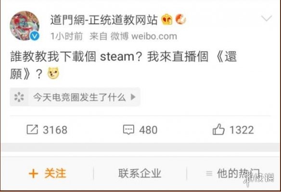Click the 1322 likes count
This screenshot has width=281, height=192.
(x=242, y=130)
